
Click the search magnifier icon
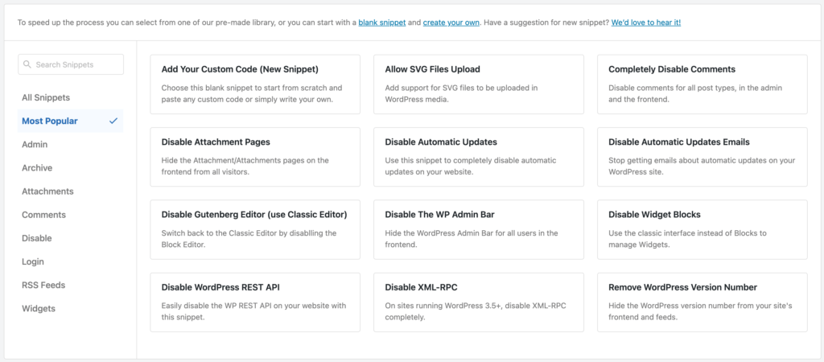point(28,64)
